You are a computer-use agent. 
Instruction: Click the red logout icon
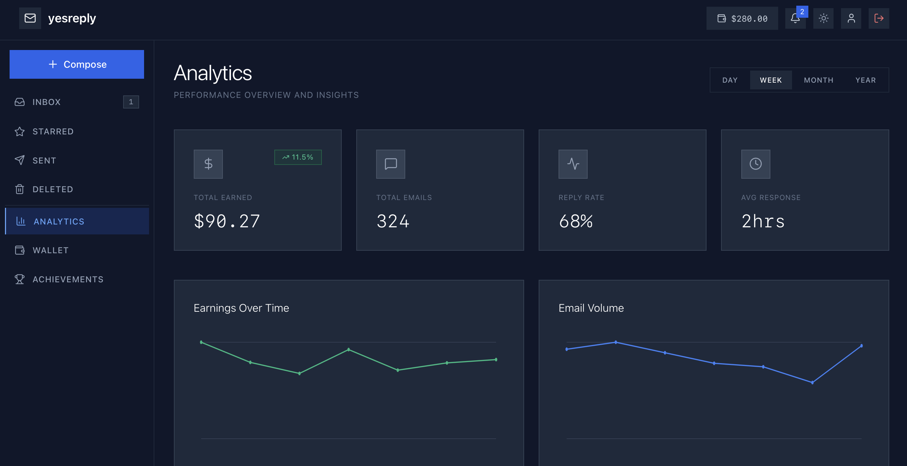click(879, 18)
